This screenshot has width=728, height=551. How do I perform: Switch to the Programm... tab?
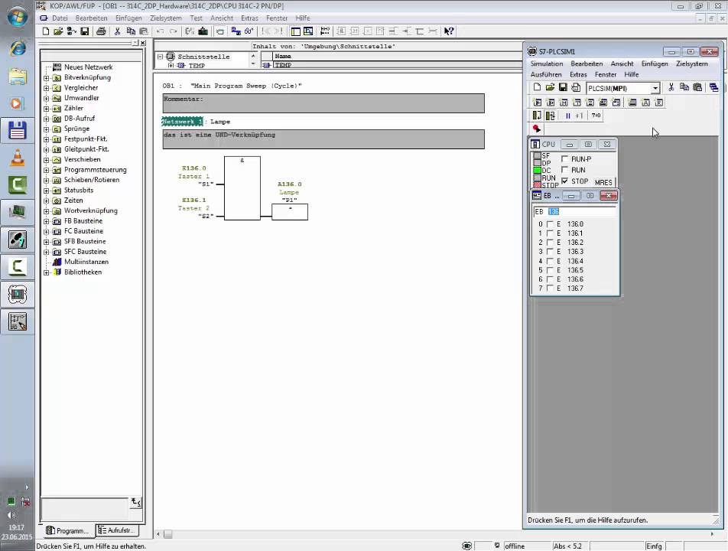click(x=69, y=530)
